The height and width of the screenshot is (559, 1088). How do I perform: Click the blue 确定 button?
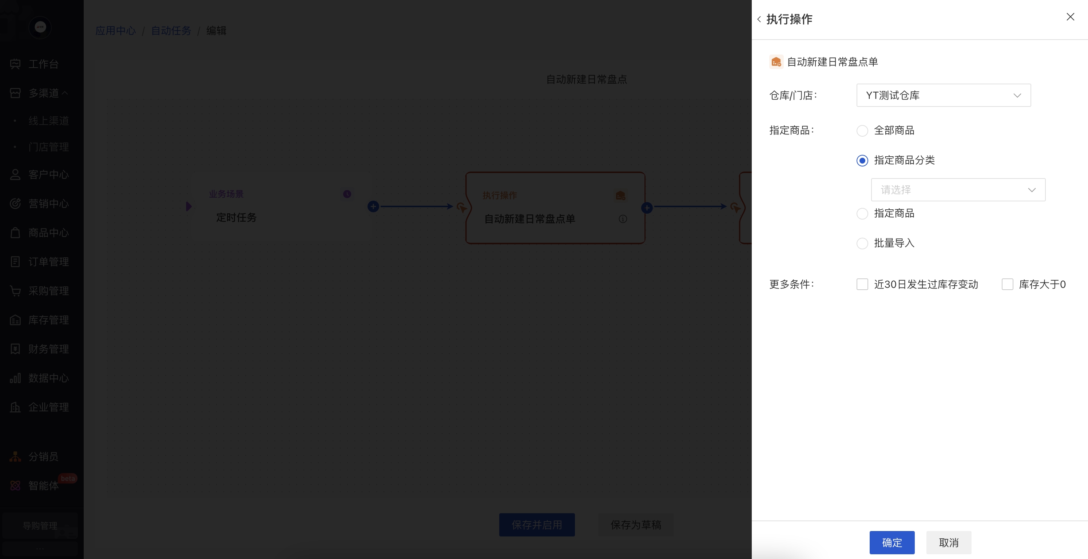pyautogui.click(x=892, y=543)
